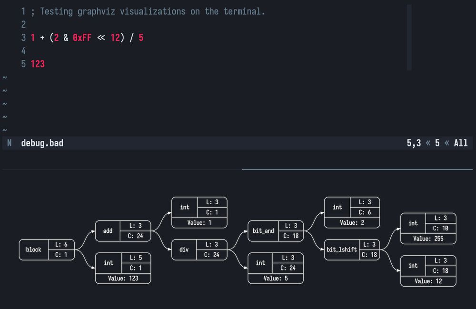
Task: Click the All indicator in statusline
Action: (x=461, y=142)
